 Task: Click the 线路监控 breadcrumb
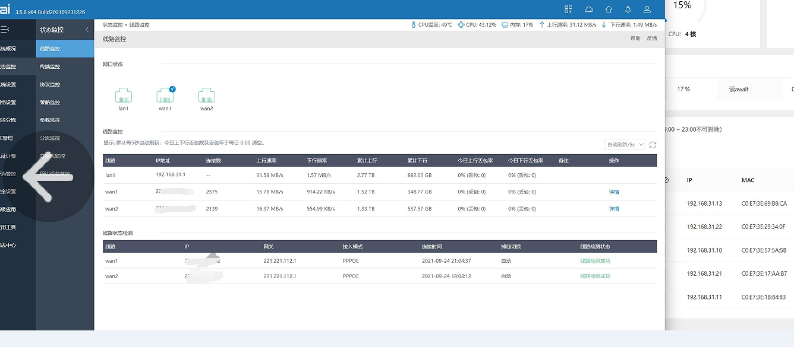[x=140, y=25]
